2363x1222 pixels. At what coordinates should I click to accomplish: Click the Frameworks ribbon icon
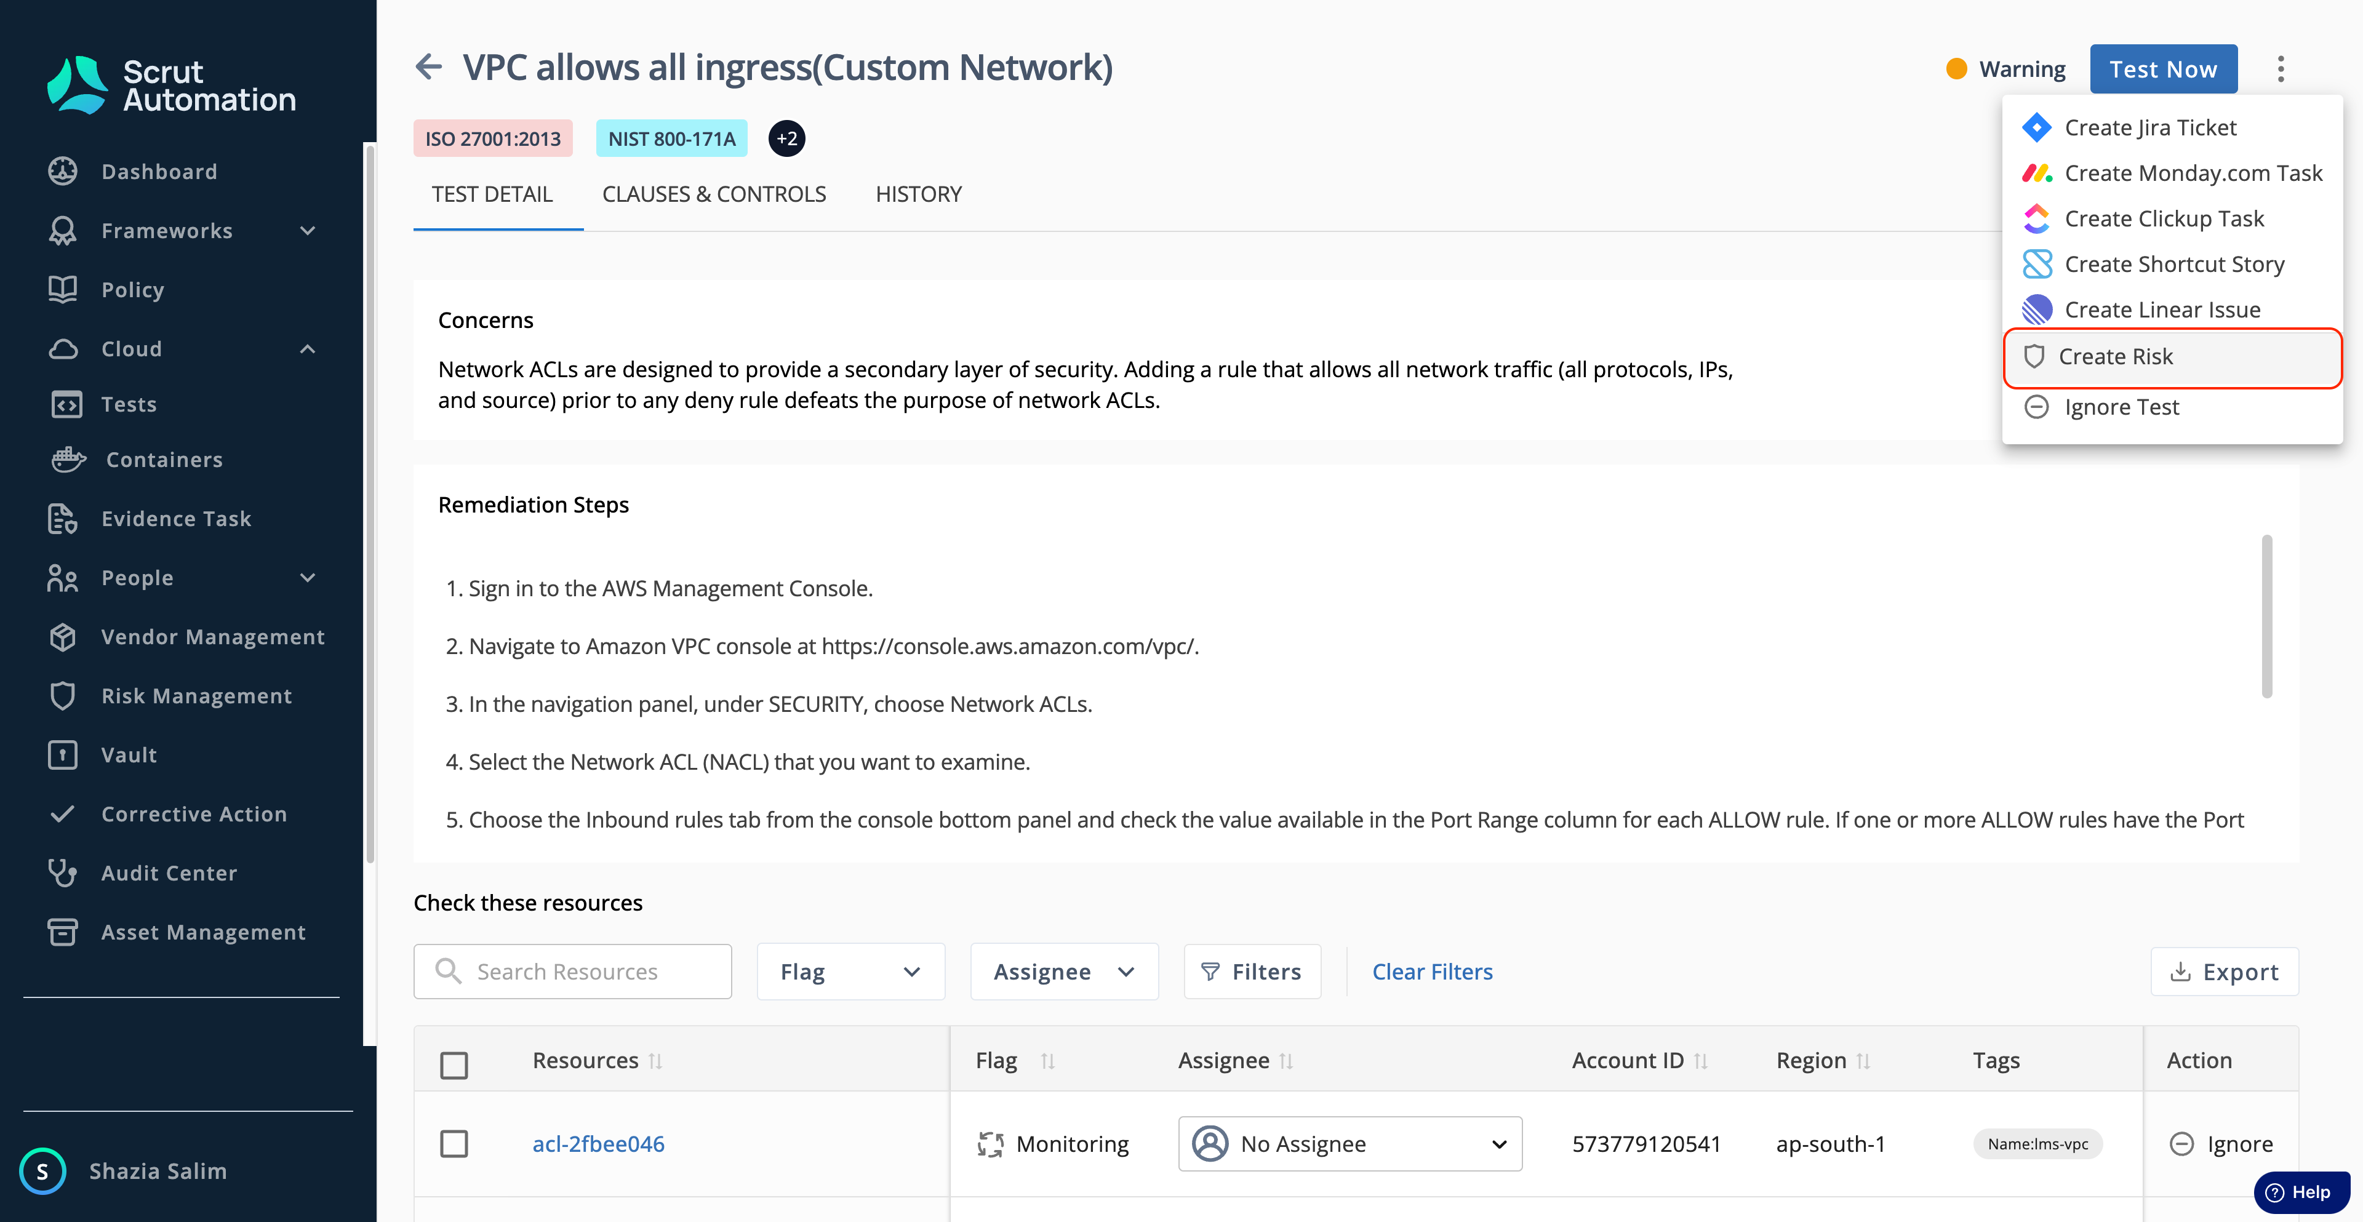click(x=62, y=231)
